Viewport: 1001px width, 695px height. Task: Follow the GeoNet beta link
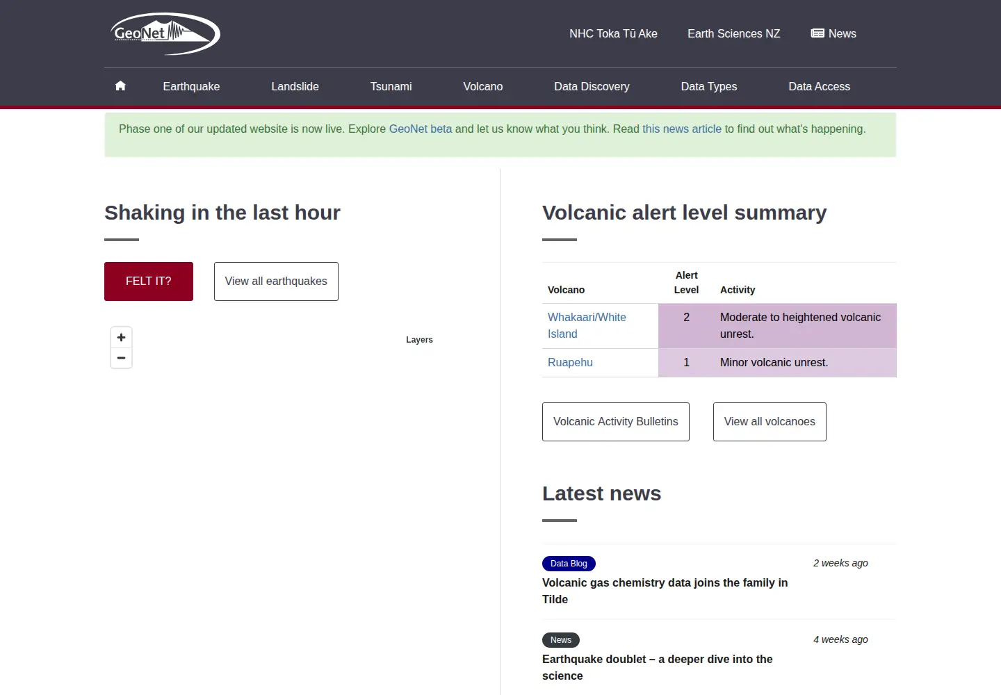(421, 129)
